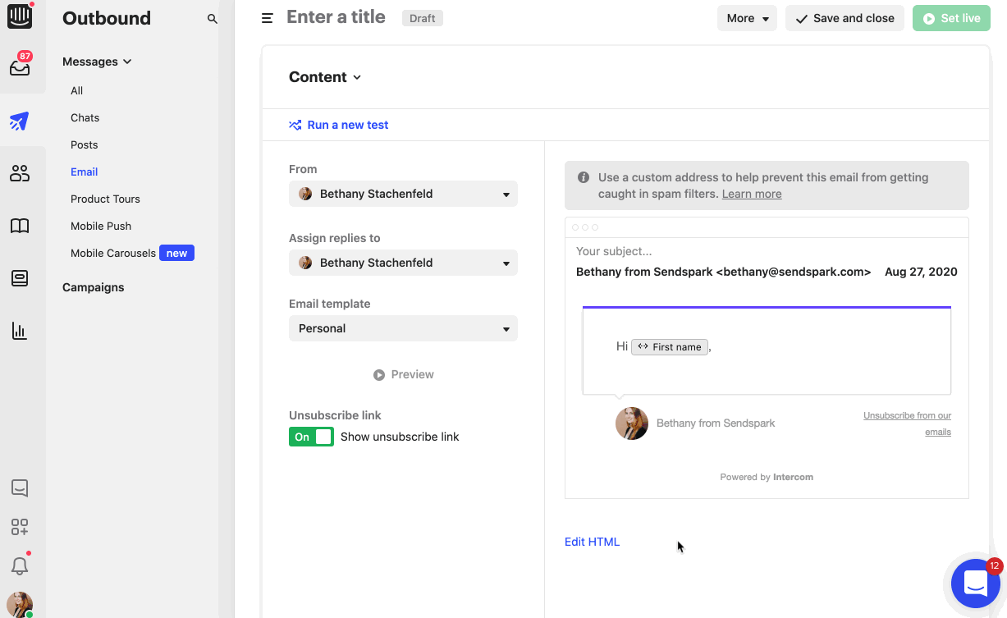The image size is (1007, 618).
Task: Open the user avatar profile menu
Action: tap(20, 605)
